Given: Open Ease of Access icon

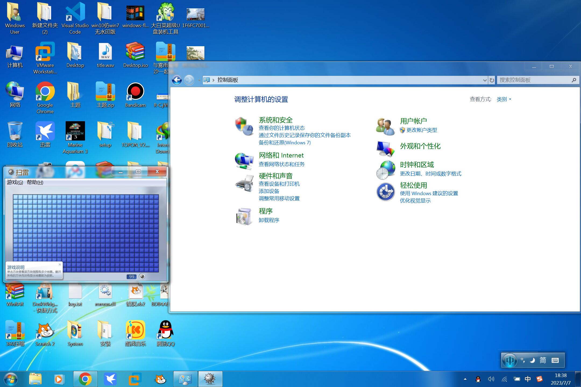Looking at the screenshot, I should click(385, 192).
